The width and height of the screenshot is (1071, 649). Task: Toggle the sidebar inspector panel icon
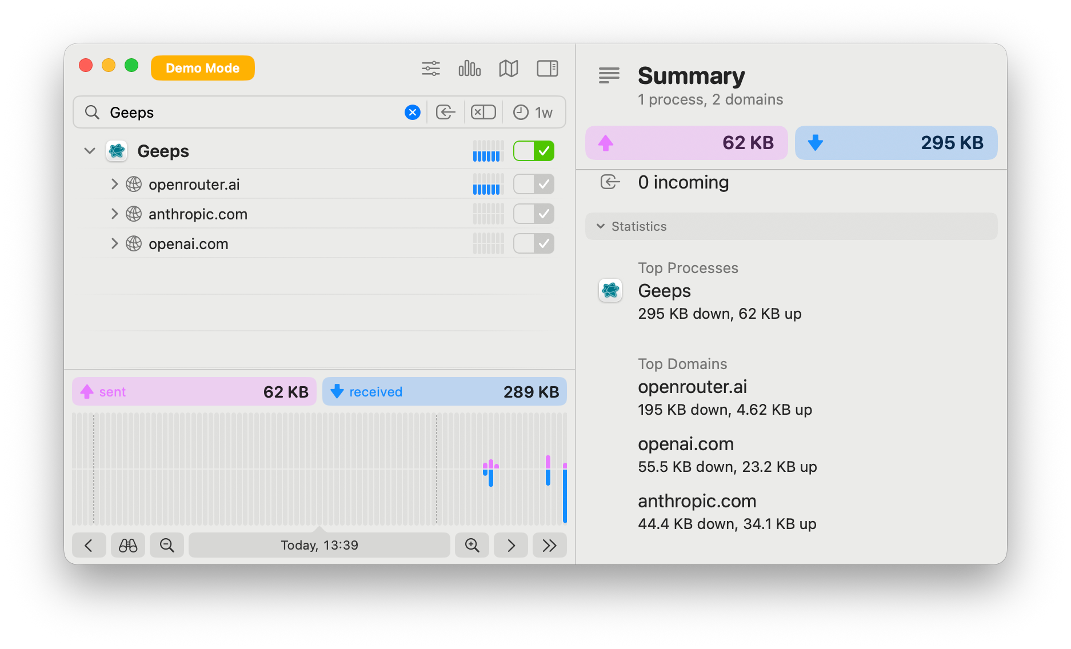tap(547, 69)
